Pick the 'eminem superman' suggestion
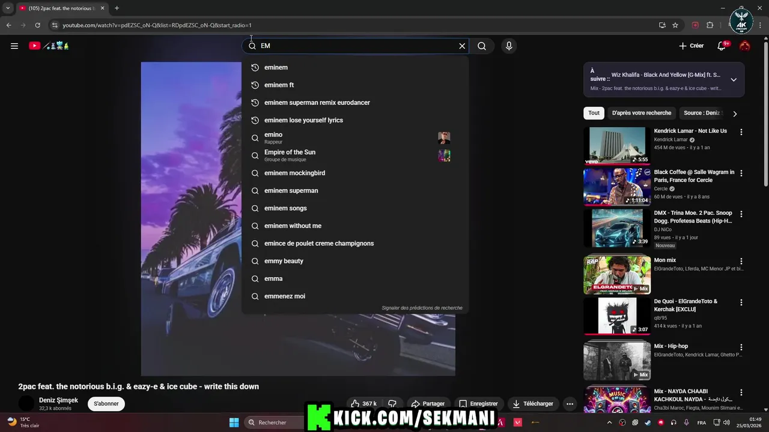 (x=355, y=191)
